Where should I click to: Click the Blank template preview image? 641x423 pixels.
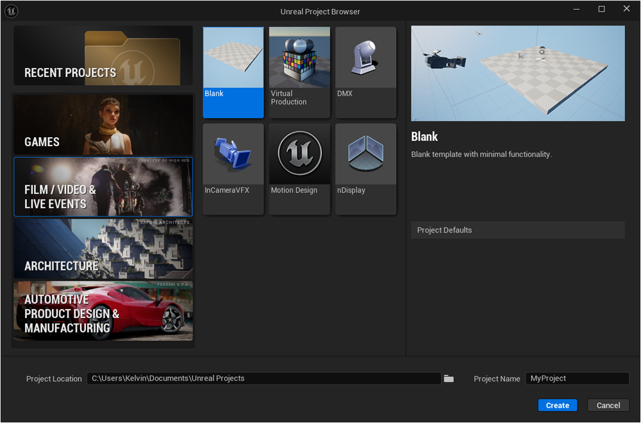pos(518,73)
